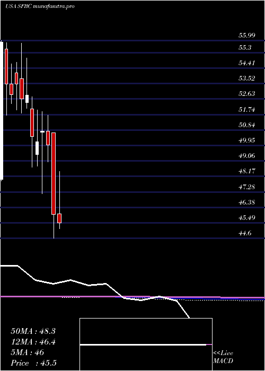Viewport: 265px width, 371px height.
Task: Click the 49.06 price level label
Action: click(x=246, y=156)
